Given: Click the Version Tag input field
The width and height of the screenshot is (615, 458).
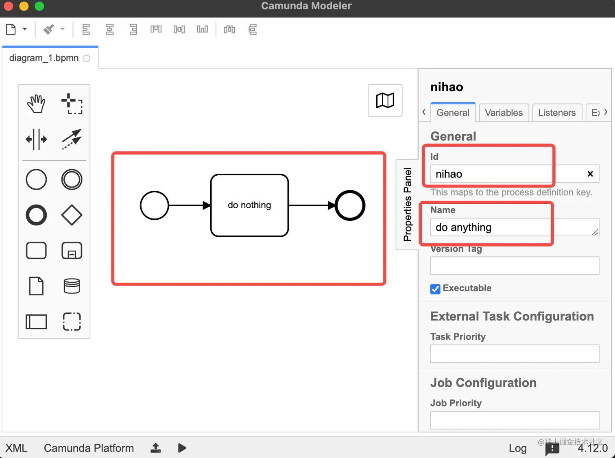Looking at the screenshot, I should 515,266.
